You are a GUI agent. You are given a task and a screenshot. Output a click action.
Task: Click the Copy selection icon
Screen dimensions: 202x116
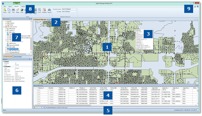click(x=9, y=10)
